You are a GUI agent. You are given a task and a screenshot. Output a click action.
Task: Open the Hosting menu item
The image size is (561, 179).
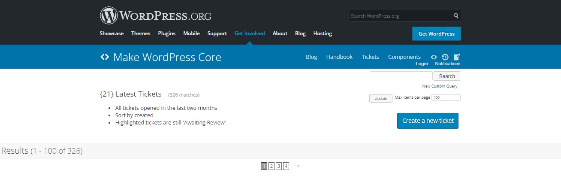(x=323, y=33)
